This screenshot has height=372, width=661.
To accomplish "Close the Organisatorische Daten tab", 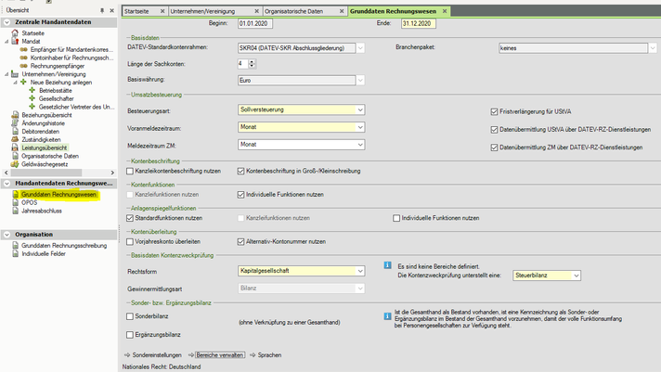I will pos(342,11).
